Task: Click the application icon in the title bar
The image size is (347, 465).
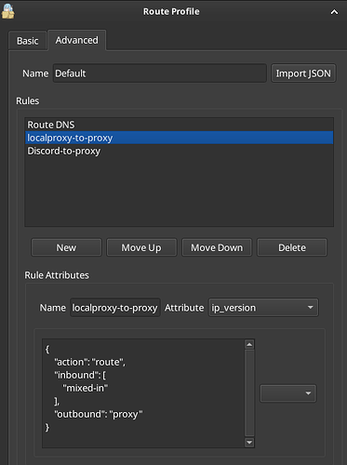Action: [x=7, y=11]
